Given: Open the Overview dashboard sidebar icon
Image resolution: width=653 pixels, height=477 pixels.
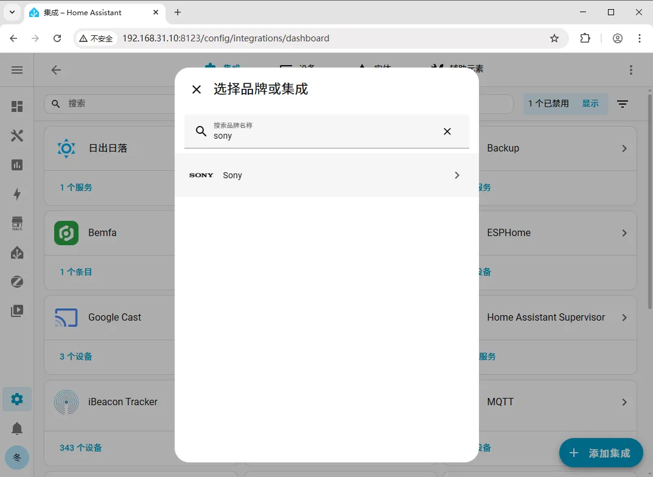Looking at the screenshot, I should click(x=17, y=106).
